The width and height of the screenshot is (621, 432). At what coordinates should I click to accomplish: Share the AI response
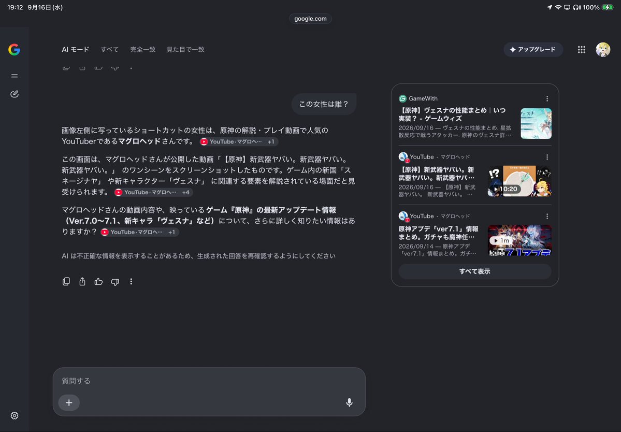pos(82,281)
